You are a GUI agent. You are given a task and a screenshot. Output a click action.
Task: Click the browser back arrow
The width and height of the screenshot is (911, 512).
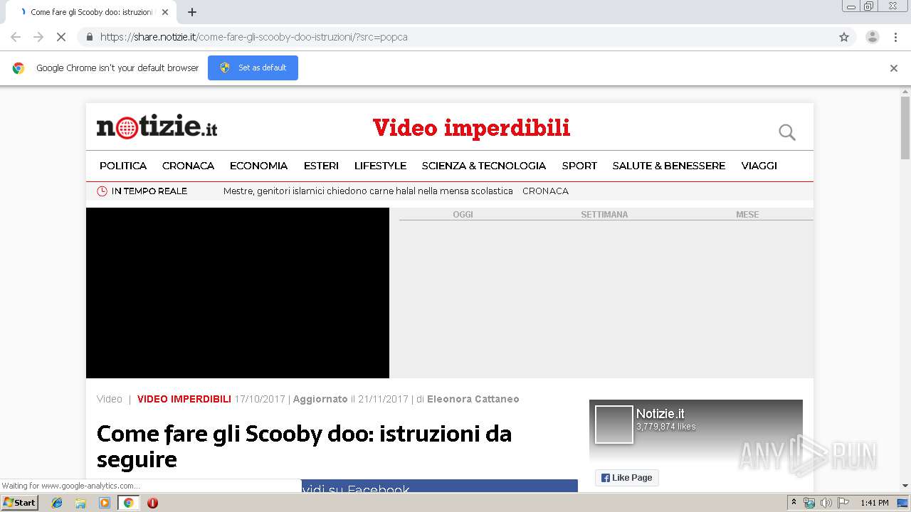coord(16,37)
